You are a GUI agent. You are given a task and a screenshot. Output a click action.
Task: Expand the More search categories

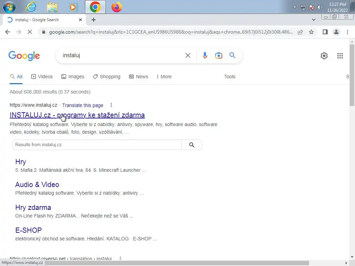coord(164,77)
